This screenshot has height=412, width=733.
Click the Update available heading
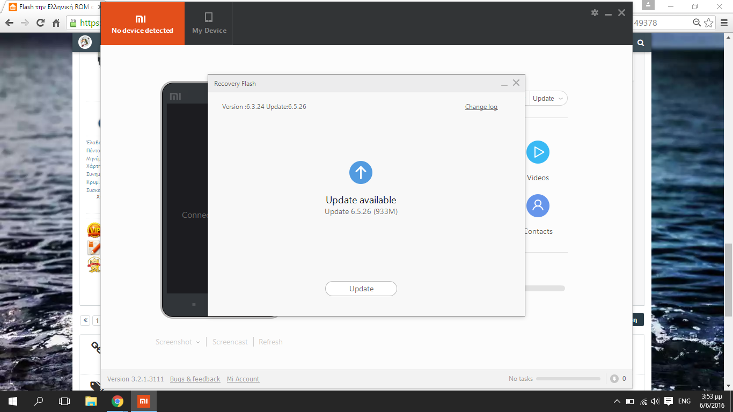361,200
